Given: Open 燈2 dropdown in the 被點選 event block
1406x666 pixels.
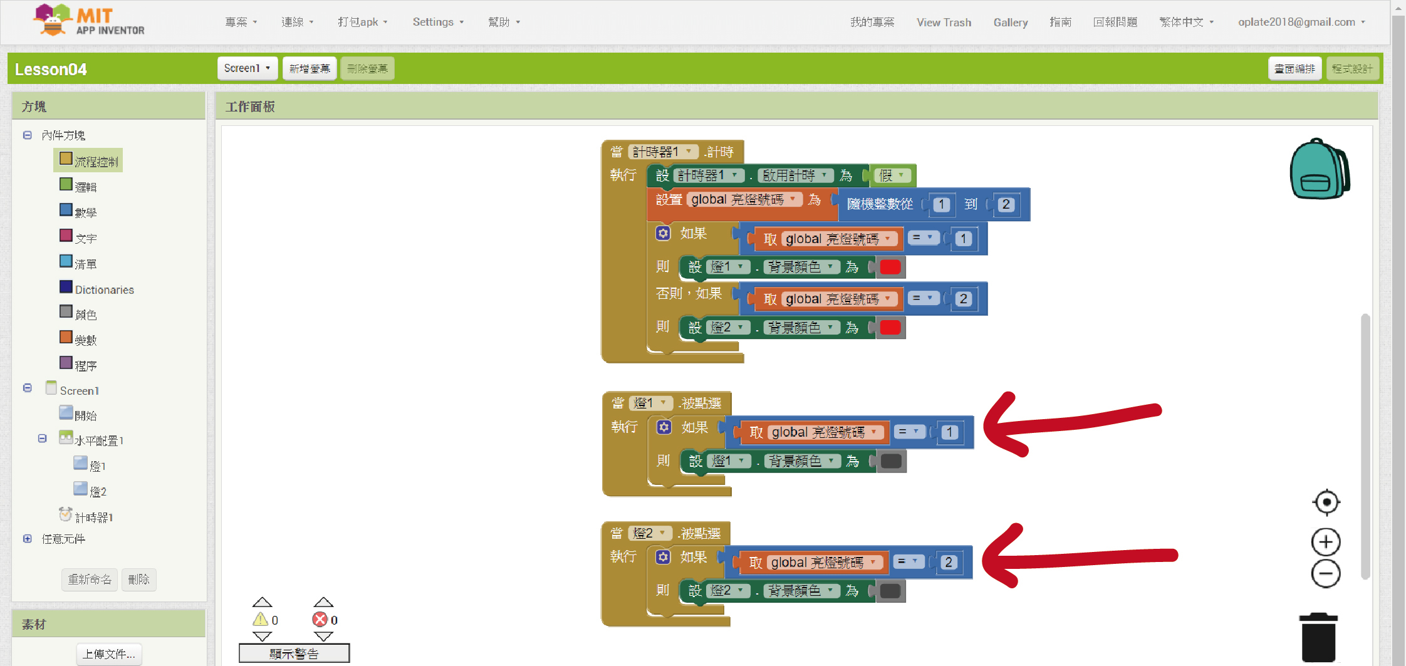Looking at the screenshot, I should pyautogui.click(x=650, y=533).
